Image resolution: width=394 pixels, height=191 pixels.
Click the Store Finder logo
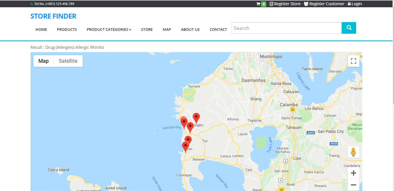[x=54, y=16]
